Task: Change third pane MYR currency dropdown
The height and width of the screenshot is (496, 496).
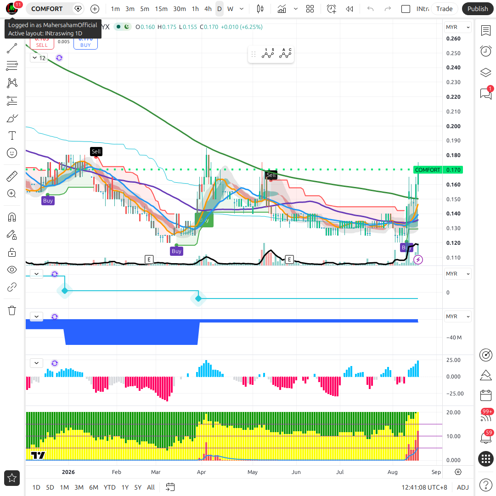Action: click(457, 316)
